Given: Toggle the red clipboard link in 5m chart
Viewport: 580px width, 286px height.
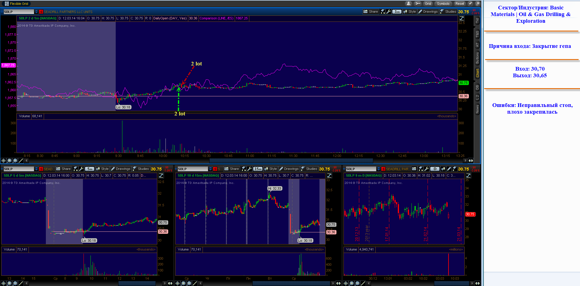Looking at the screenshot, I should (41, 169).
